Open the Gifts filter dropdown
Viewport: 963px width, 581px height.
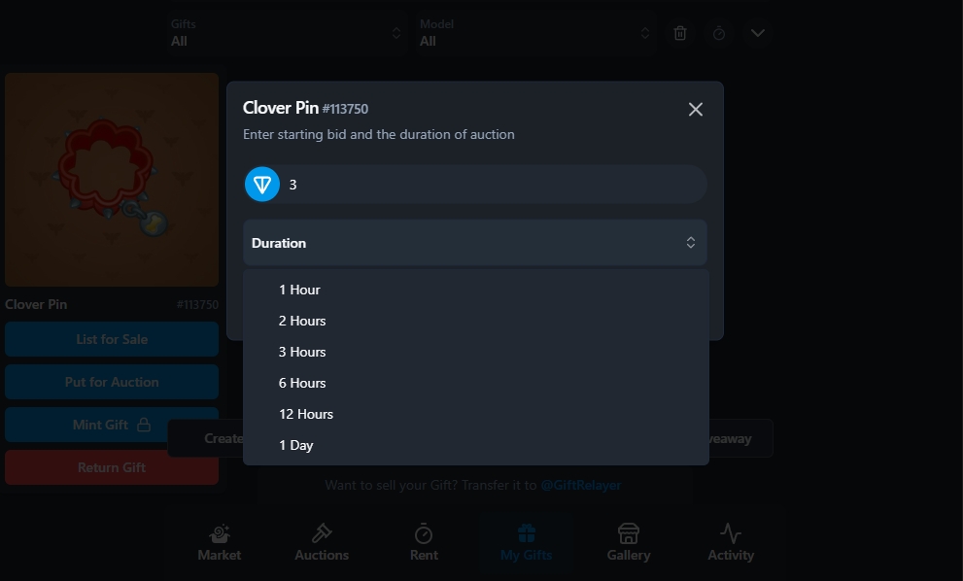coord(287,33)
